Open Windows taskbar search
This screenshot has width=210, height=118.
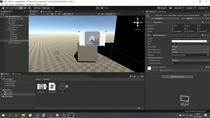[x=10, y=115]
